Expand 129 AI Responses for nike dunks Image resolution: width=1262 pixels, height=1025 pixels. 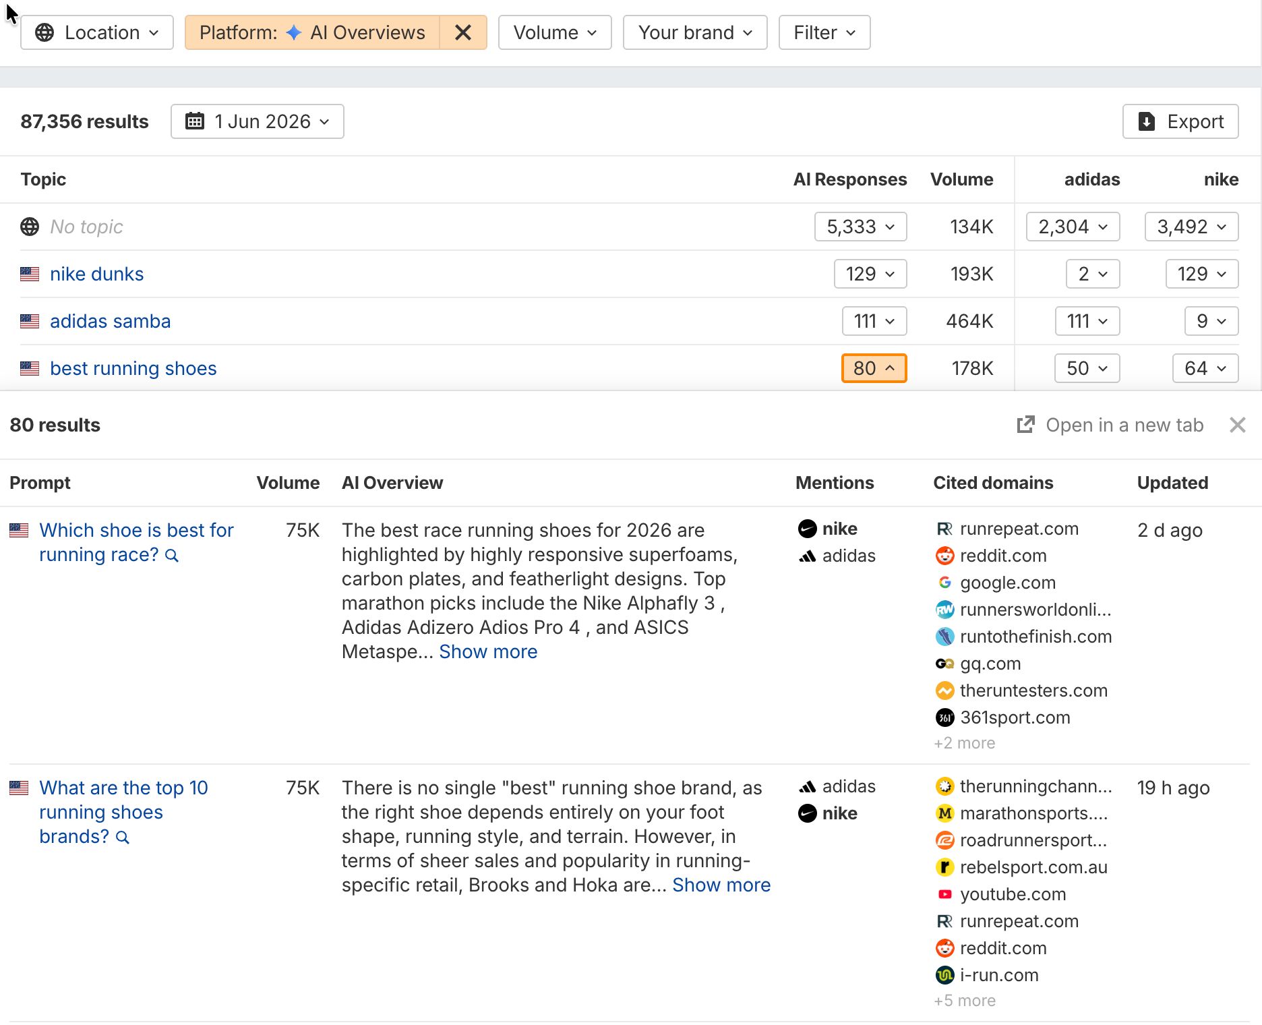(870, 274)
